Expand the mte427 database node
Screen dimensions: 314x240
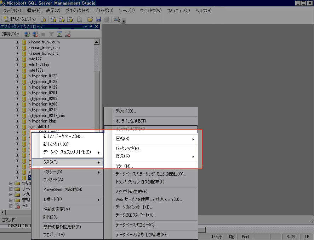(17, 59)
